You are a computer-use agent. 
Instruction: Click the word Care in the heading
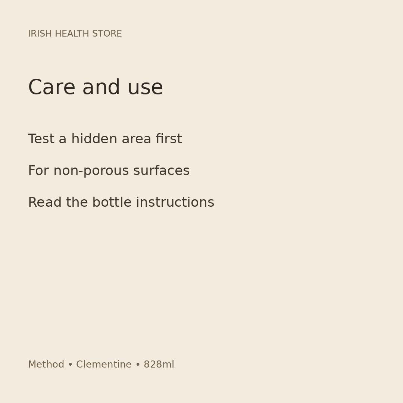tap(51, 87)
